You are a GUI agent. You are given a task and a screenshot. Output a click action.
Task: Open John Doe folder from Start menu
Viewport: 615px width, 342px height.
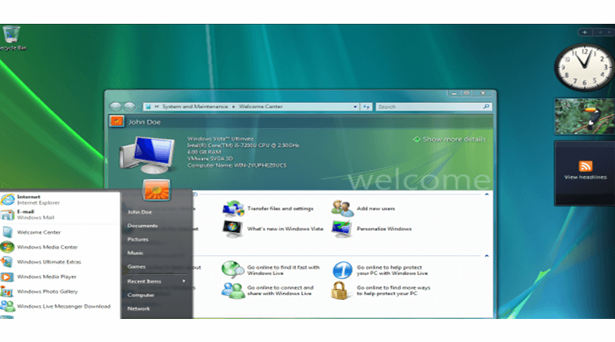point(140,212)
